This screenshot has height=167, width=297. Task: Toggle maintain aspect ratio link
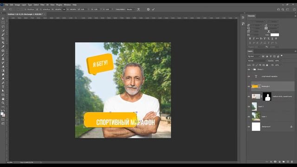click(64, 9)
